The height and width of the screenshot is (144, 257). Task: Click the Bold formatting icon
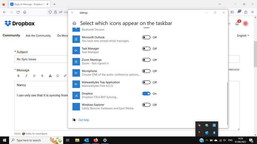[18, 76]
